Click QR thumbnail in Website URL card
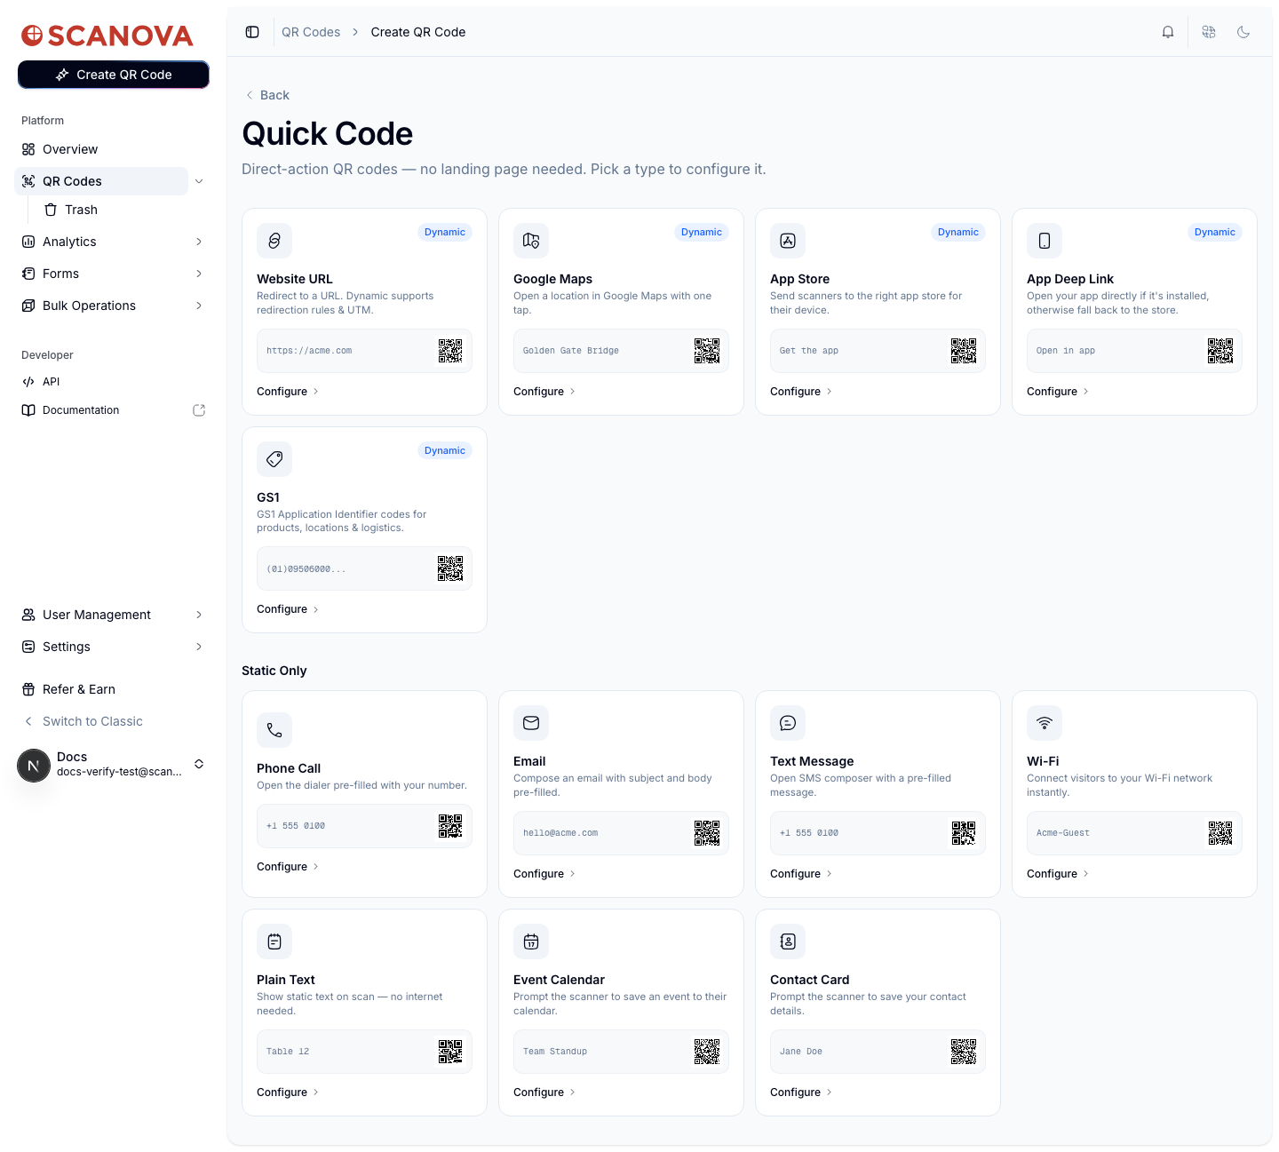 click(450, 351)
